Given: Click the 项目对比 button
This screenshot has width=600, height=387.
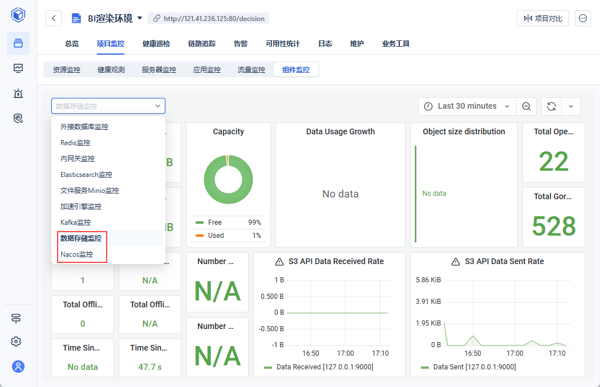Looking at the screenshot, I should pos(542,18).
